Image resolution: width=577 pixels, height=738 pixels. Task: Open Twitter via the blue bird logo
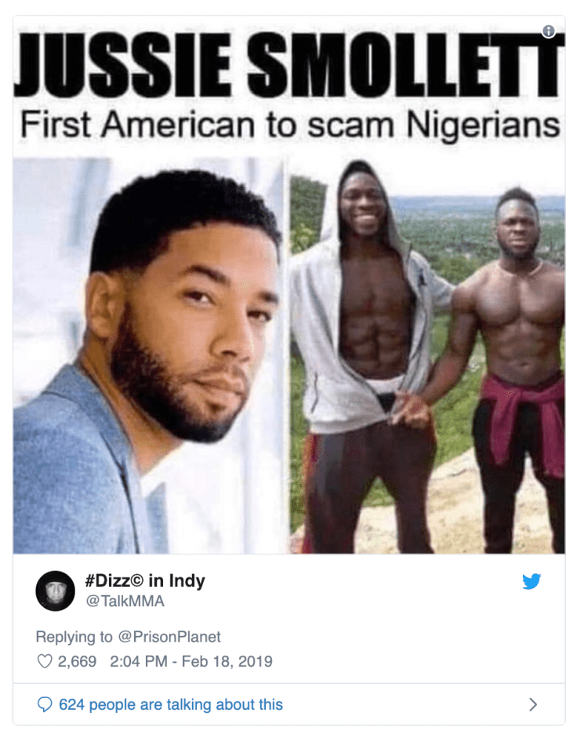tap(532, 581)
